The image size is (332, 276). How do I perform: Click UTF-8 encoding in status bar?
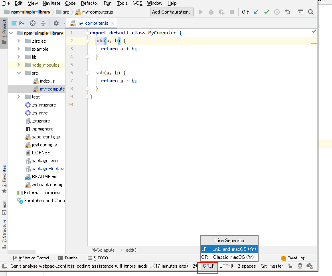point(226,266)
